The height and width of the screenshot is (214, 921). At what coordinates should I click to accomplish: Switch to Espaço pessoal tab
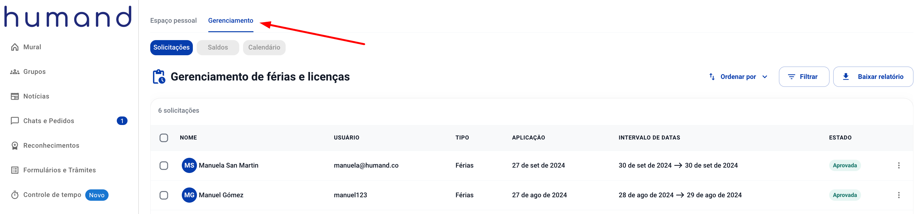click(173, 21)
